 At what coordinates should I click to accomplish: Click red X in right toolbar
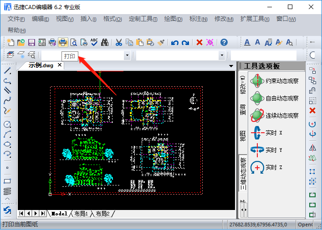pyautogui.click(x=312, y=111)
